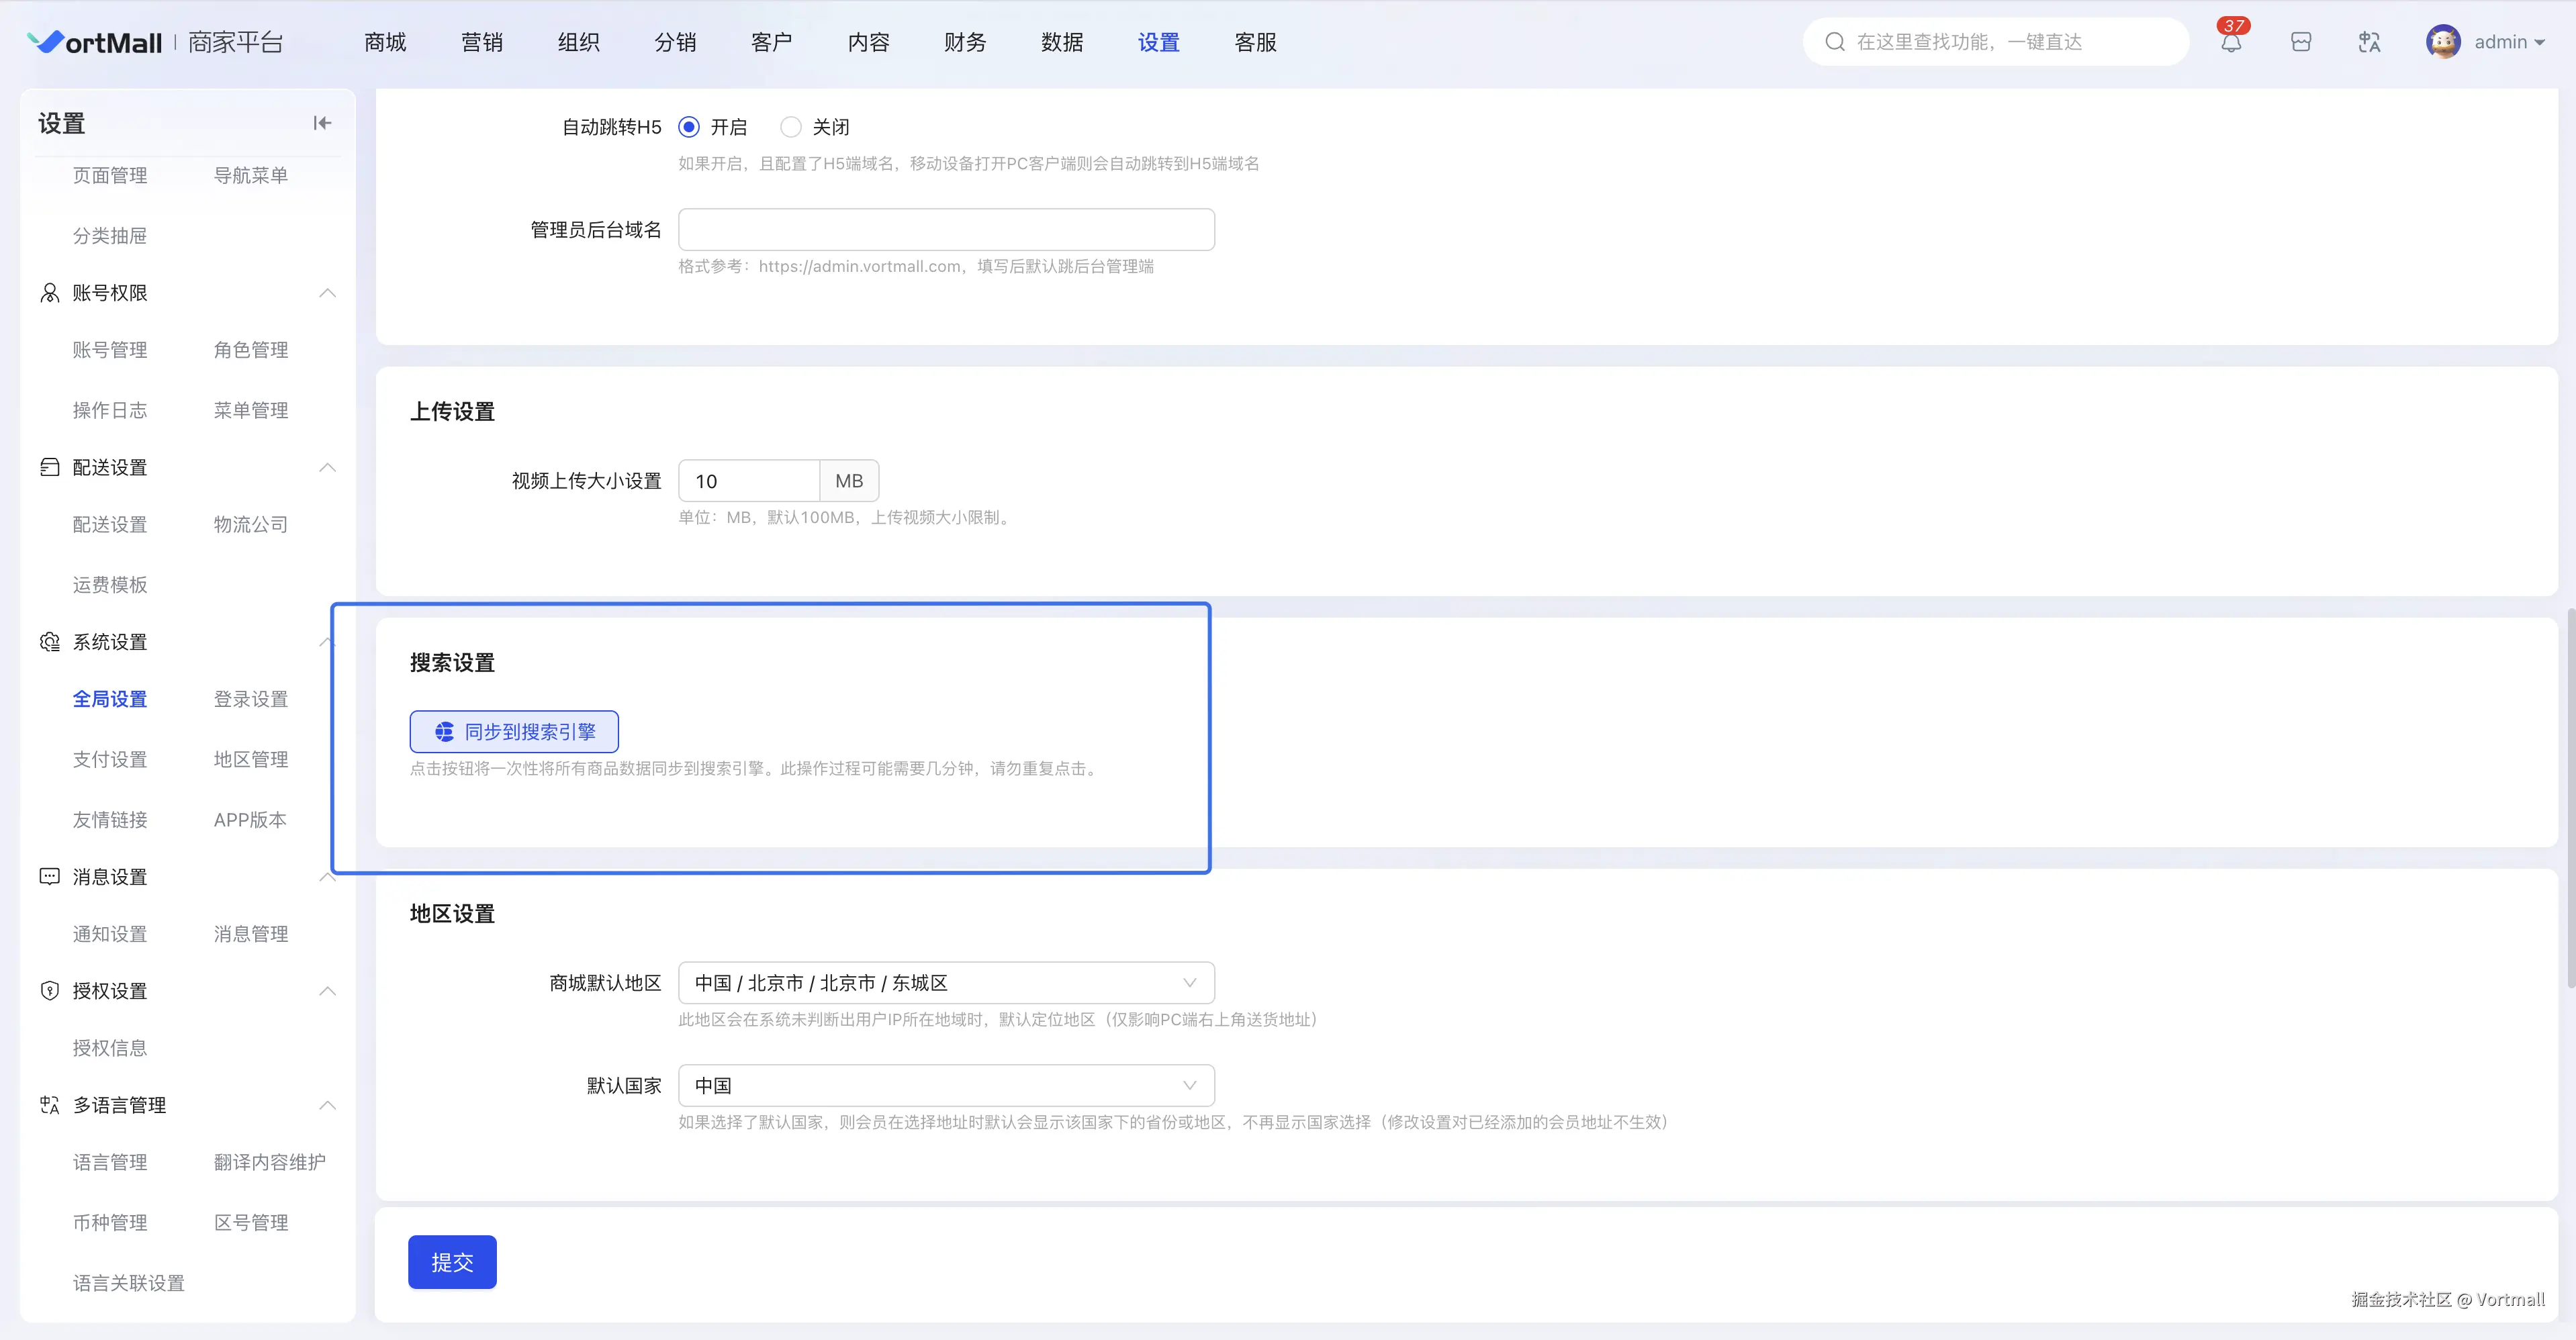The width and height of the screenshot is (2576, 1340).
Task: Open the 默认国家 dropdown
Action: point(946,1086)
